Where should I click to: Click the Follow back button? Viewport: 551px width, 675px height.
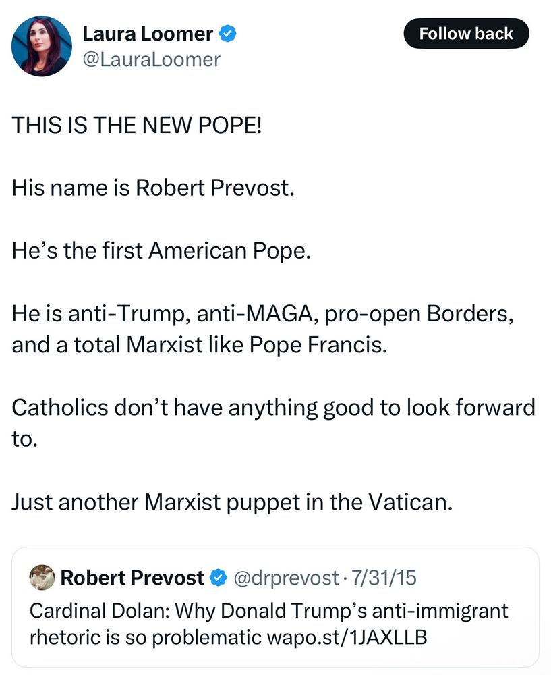click(466, 34)
